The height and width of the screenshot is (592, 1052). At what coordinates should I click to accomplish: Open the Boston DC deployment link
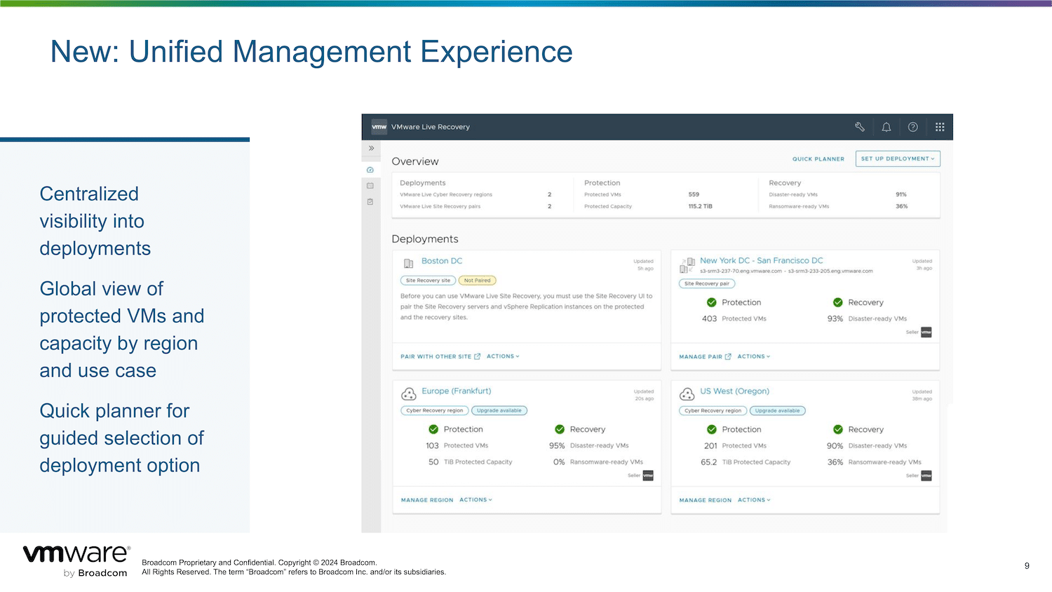(442, 261)
